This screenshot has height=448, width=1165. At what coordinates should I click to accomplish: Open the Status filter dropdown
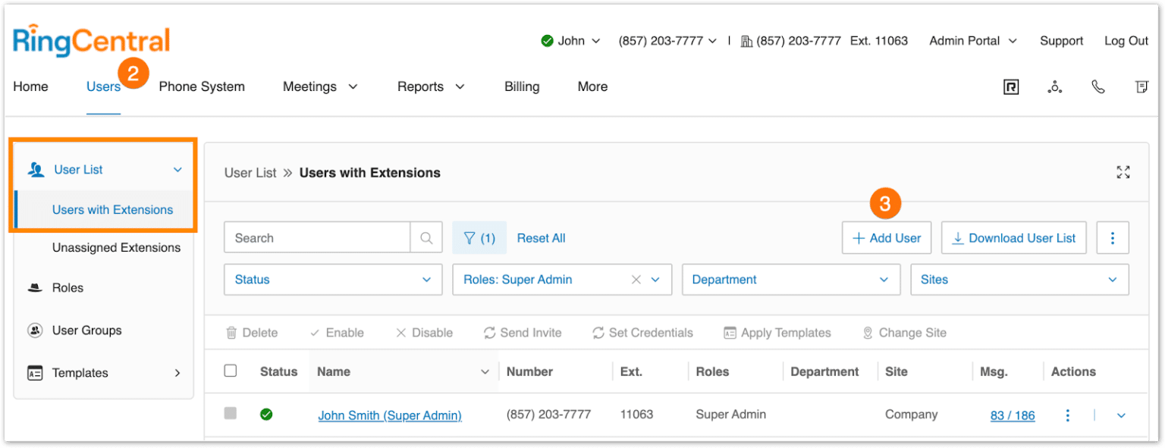(332, 279)
